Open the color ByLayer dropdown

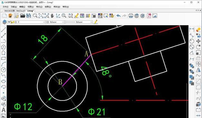pyautogui.click(x=55, y=22)
